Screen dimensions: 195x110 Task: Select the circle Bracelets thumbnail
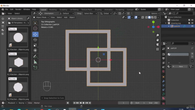tap(18, 38)
